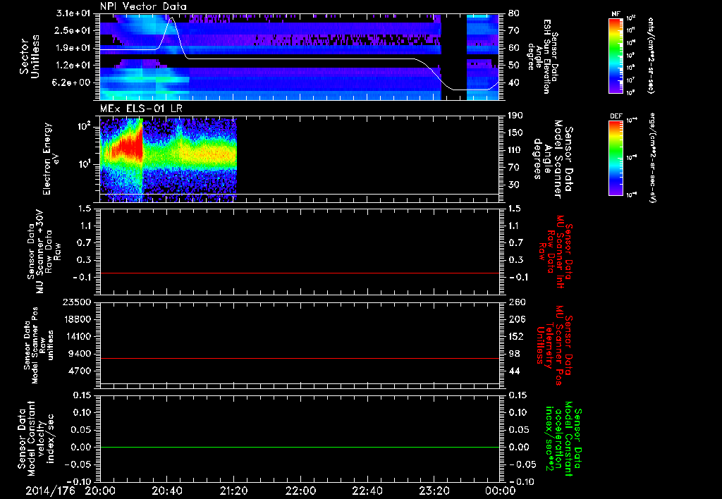Click the "00:00" time tick label
Viewport: 722px width, 499px height.
[501, 491]
